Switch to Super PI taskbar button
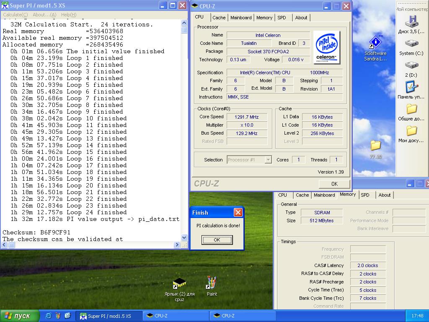 (x=109, y=316)
